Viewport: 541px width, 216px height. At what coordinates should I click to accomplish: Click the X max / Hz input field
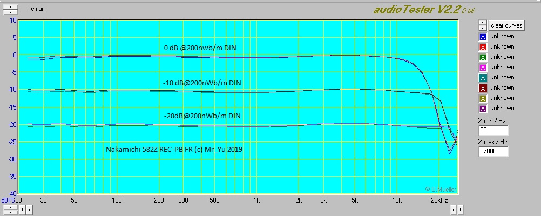[x=493, y=152]
